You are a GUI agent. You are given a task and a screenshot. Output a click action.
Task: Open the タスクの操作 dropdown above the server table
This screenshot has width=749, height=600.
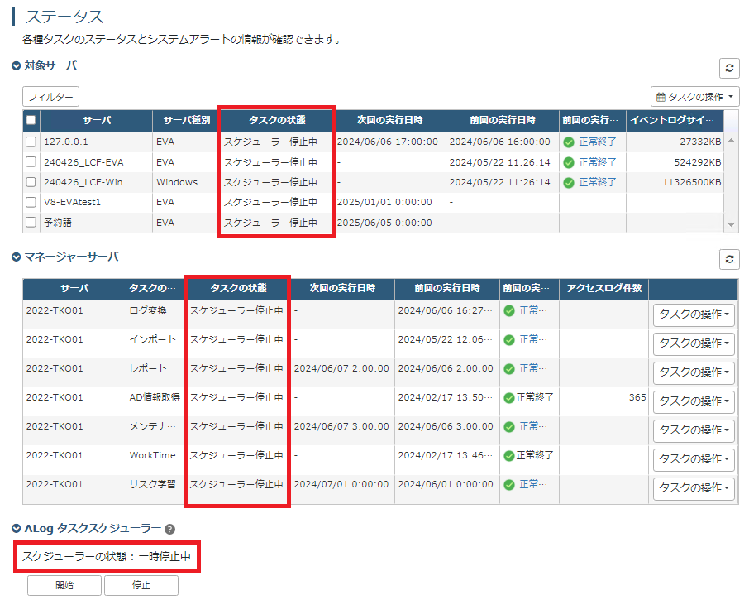694,97
